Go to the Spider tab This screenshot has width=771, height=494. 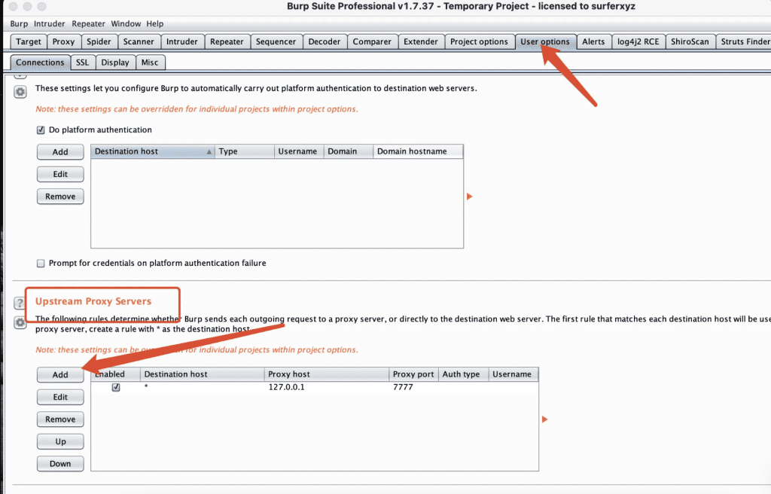point(99,42)
